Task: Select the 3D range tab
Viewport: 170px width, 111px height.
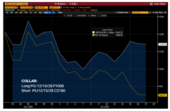Action: [x=12, y=12]
